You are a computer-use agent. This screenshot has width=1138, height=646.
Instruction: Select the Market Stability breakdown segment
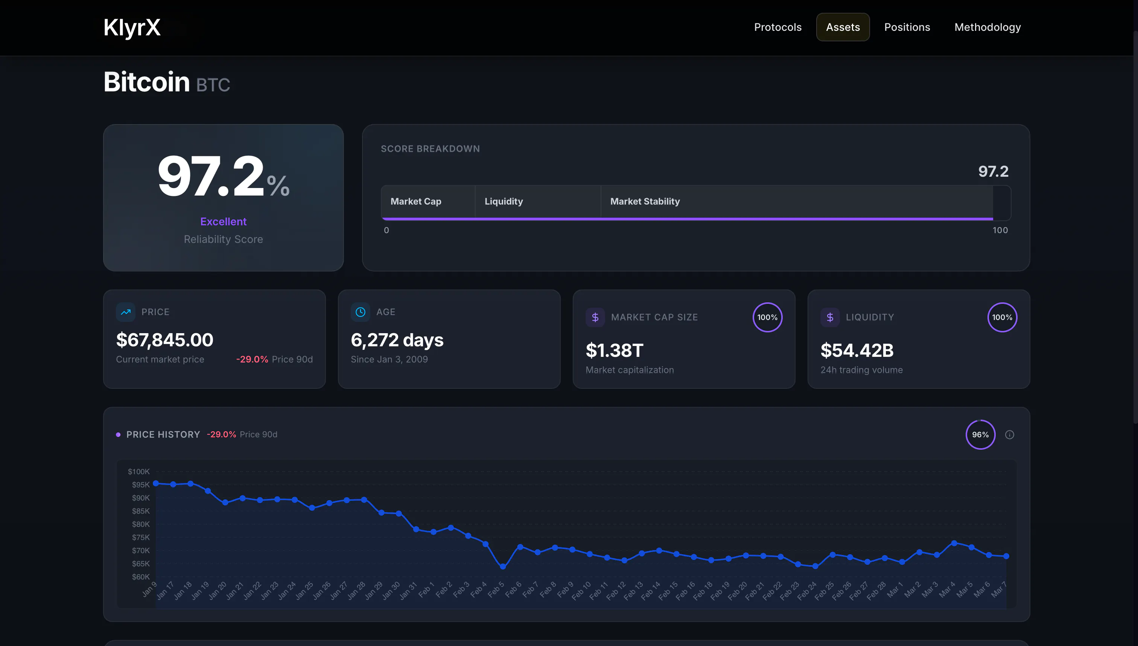797,202
